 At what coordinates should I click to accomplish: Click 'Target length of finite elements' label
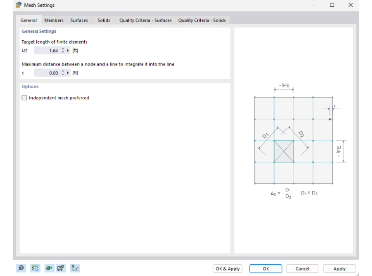click(54, 42)
